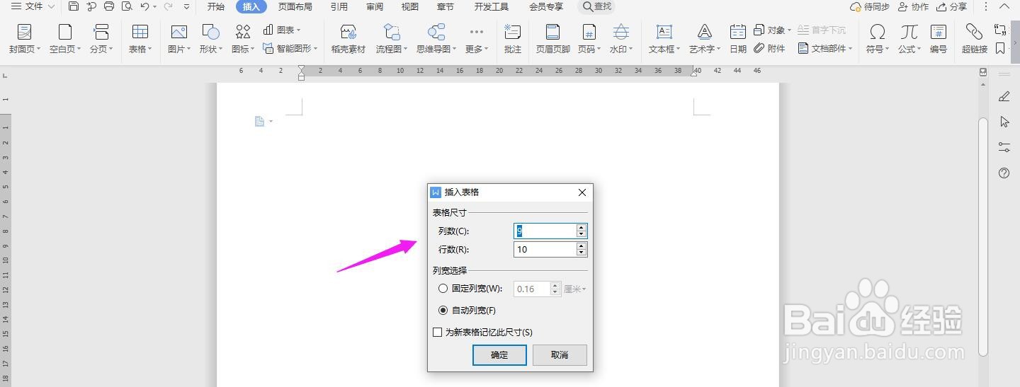Image resolution: width=1020 pixels, height=387 pixels.
Task: Switch to the View (视图) tab
Action: 409,6
